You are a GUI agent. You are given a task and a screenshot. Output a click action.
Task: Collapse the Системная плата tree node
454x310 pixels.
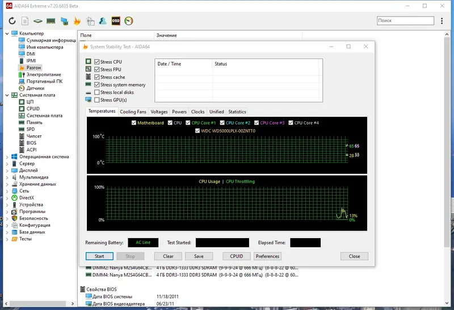click(x=7, y=95)
